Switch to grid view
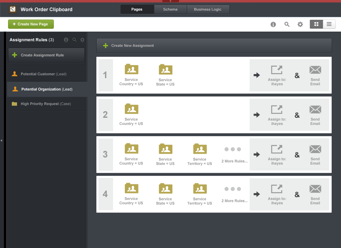Screen dimensions: 341x248 click(x=316, y=24)
